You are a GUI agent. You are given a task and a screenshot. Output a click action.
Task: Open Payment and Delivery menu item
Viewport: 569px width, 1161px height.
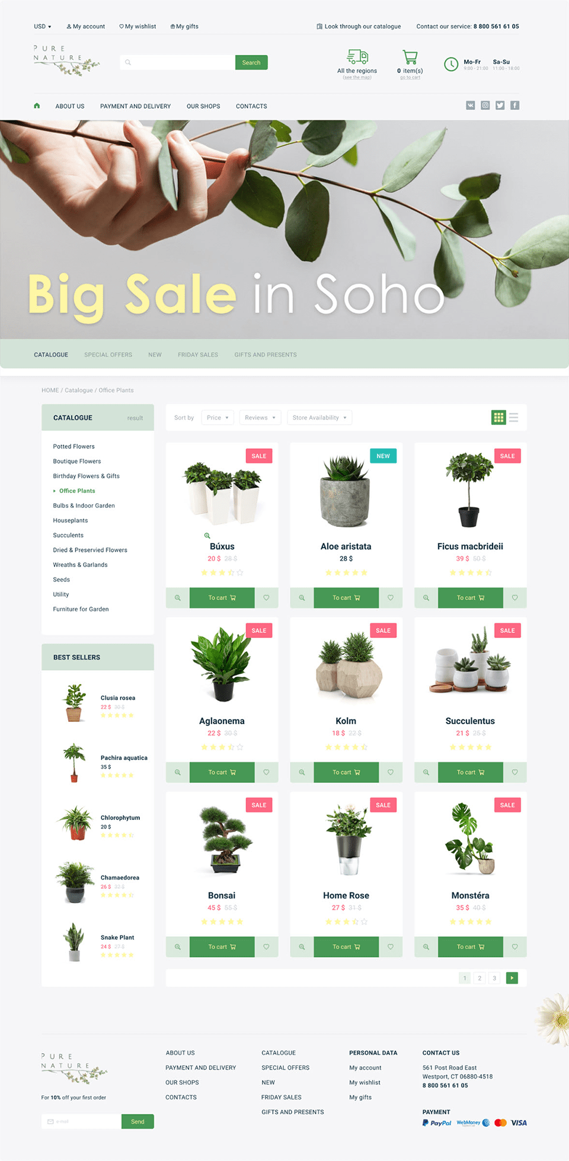tap(135, 107)
